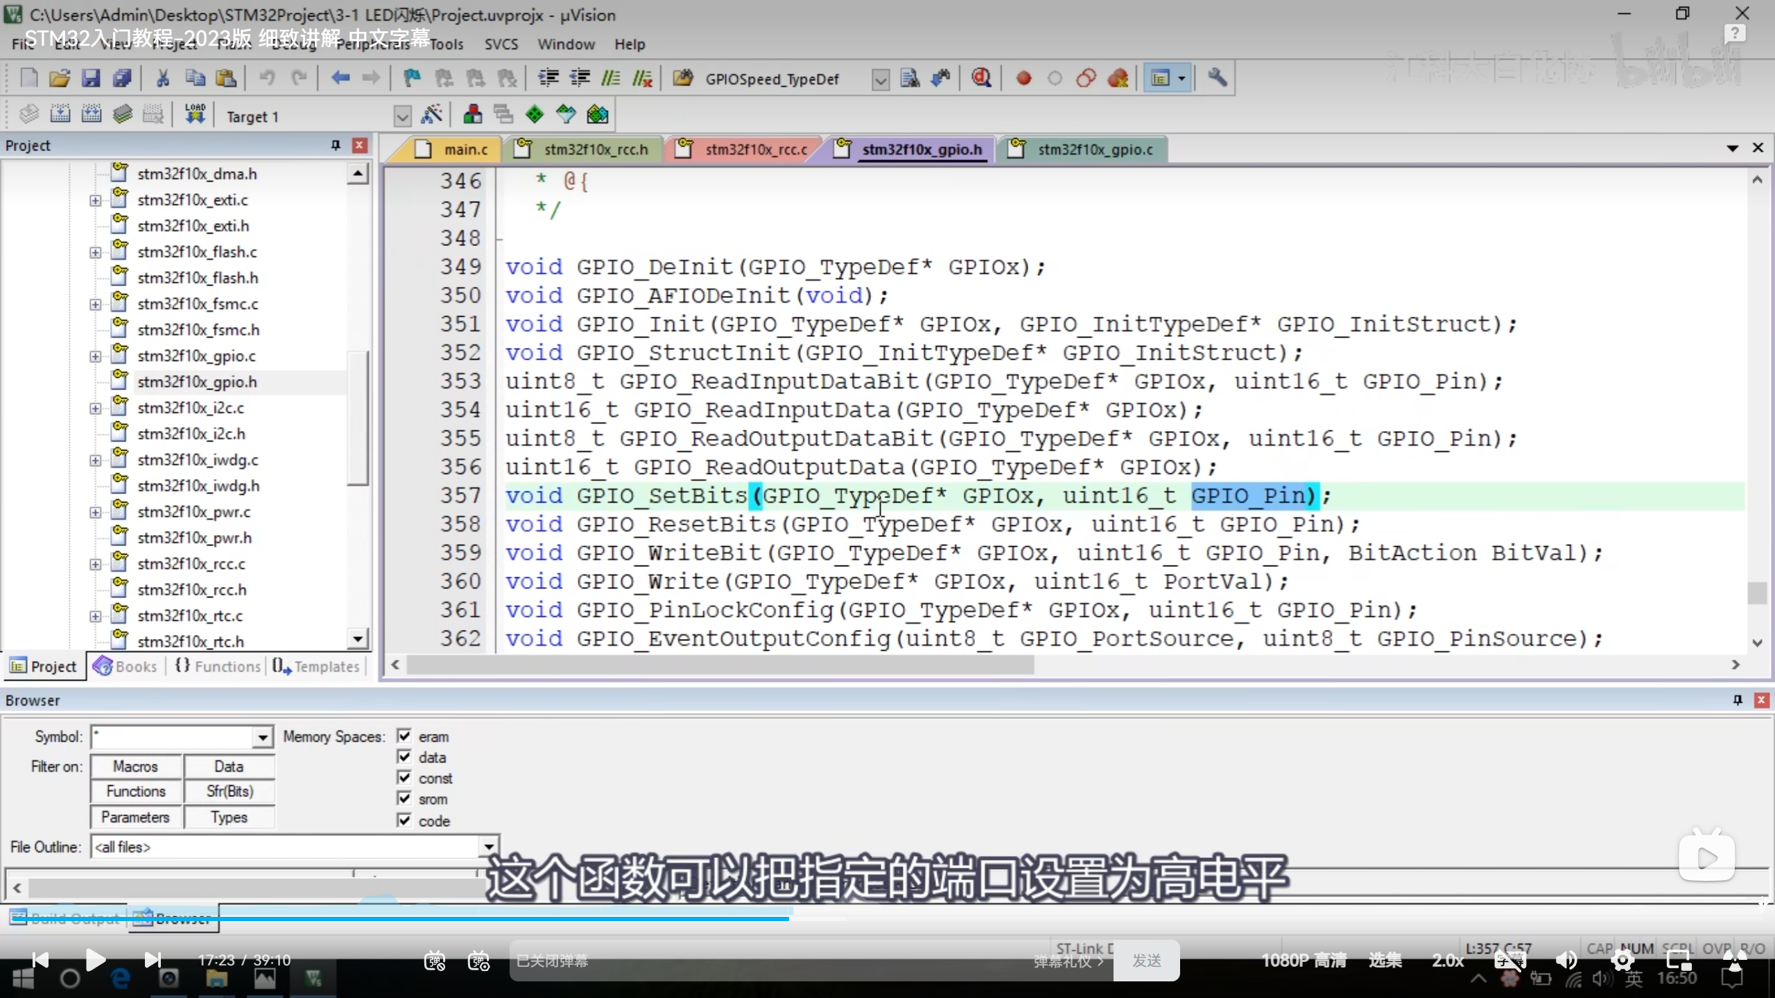Toggle the const memory space checkbox
The image size is (1775, 998).
click(404, 778)
